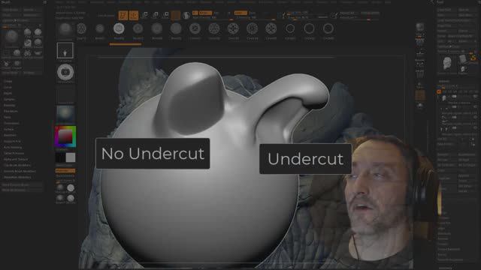Open the Sculptris Pro section in the Brush palette
This screenshot has height=270, width=481.
click(x=12, y=142)
